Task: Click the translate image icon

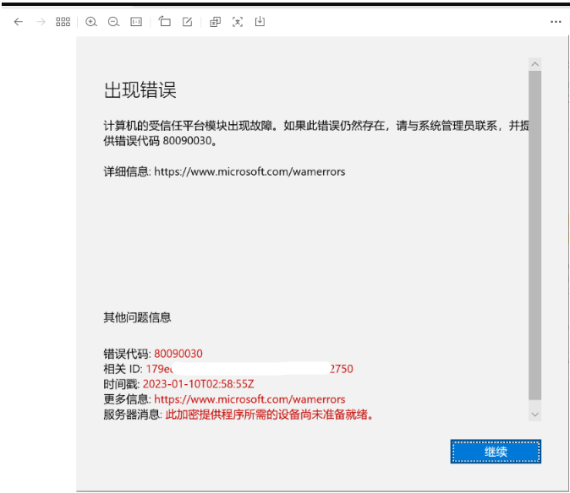Action: click(215, 22)
